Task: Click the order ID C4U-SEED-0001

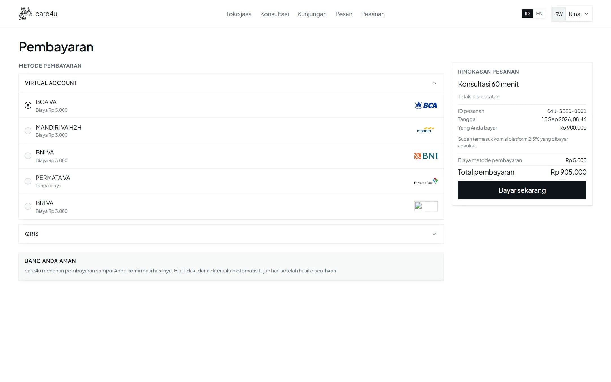Action: [567, 111]
